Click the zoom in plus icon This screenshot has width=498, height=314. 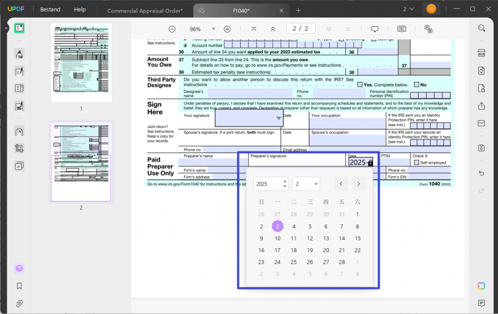[227, 29]
